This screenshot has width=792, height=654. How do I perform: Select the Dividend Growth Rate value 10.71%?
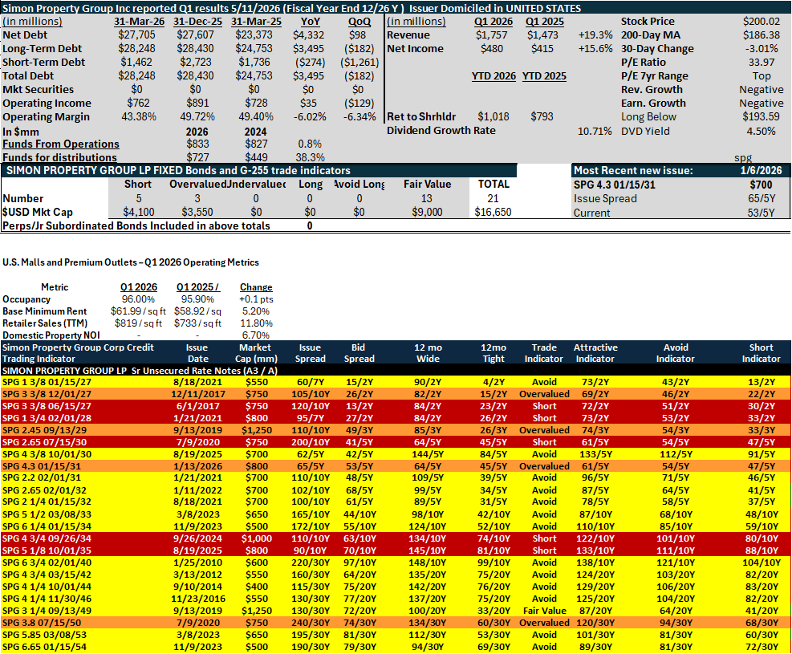pyautogui.click(x=595, y=131)
